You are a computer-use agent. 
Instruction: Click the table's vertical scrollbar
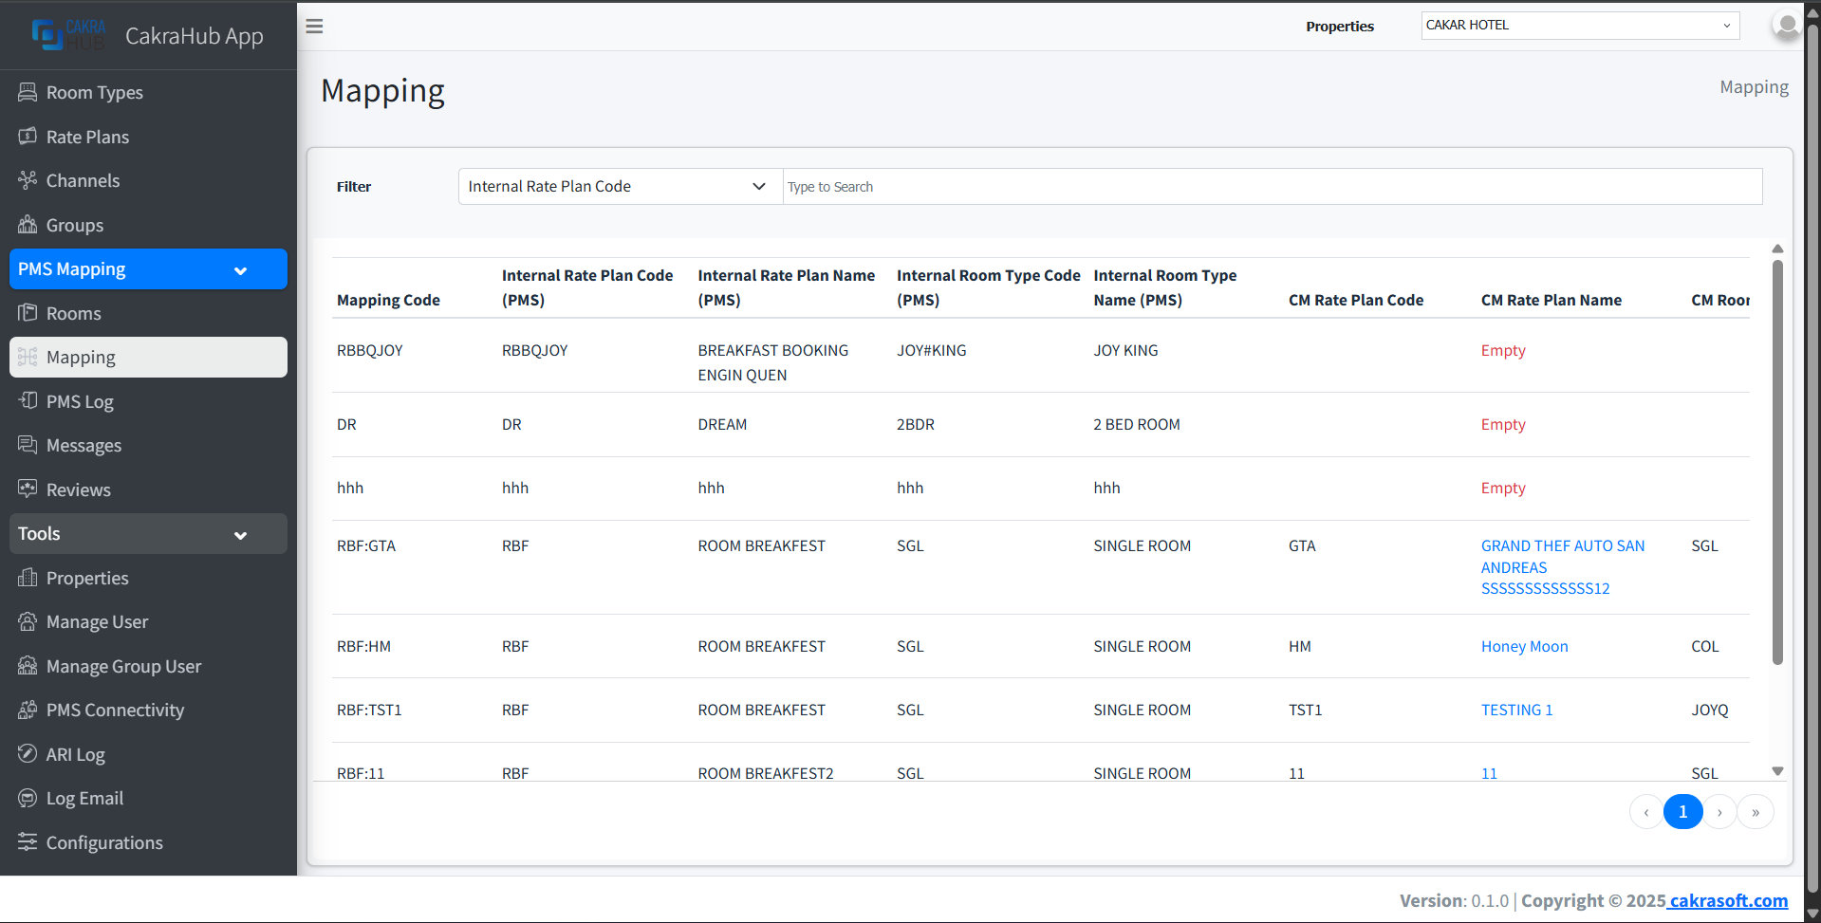[x=1777, y=462]
